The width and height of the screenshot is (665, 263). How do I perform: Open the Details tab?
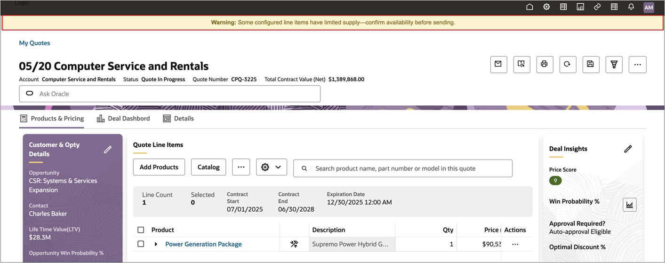[x=178, y=119]
